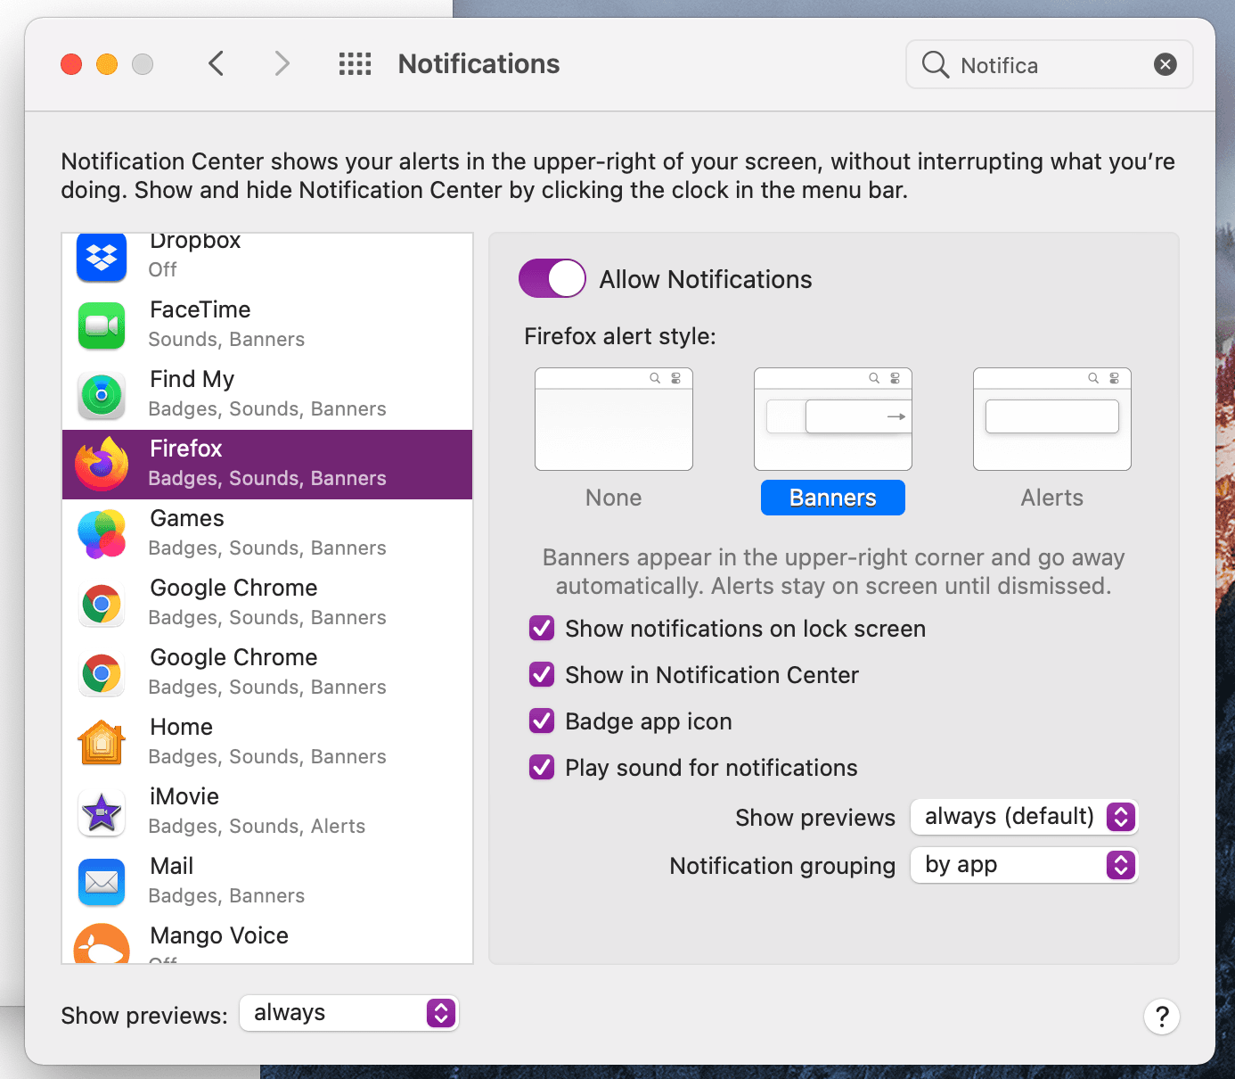Click the second Google Chrome icon

(102, 673)
